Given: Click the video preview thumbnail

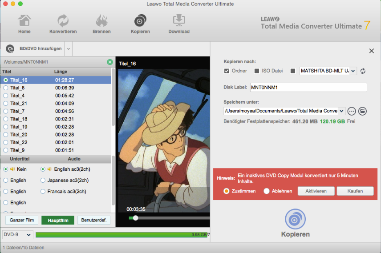Looking at the screenshot, I should tap(164, 141).
